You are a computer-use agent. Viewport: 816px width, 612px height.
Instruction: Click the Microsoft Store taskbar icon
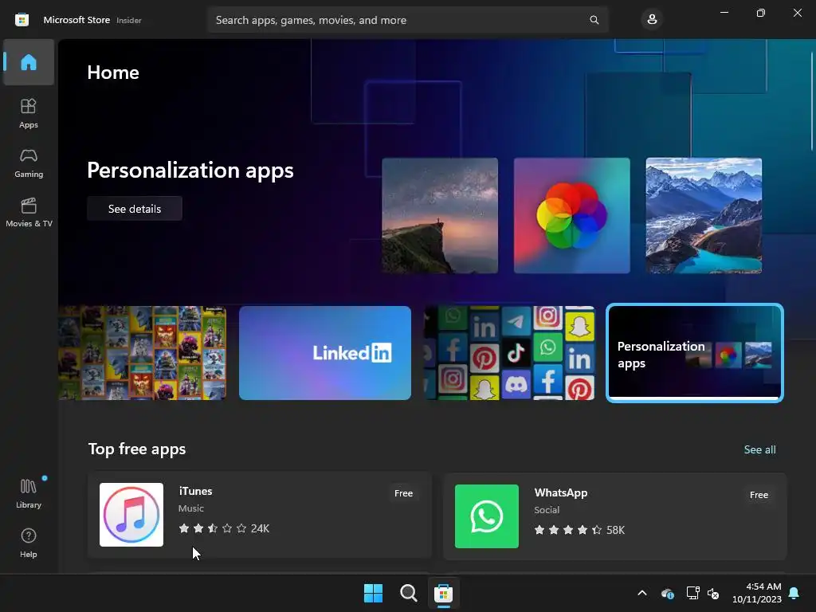point(443,593)
